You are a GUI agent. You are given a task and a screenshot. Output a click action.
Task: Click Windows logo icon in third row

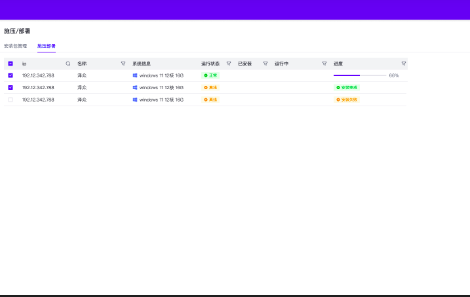135,100
